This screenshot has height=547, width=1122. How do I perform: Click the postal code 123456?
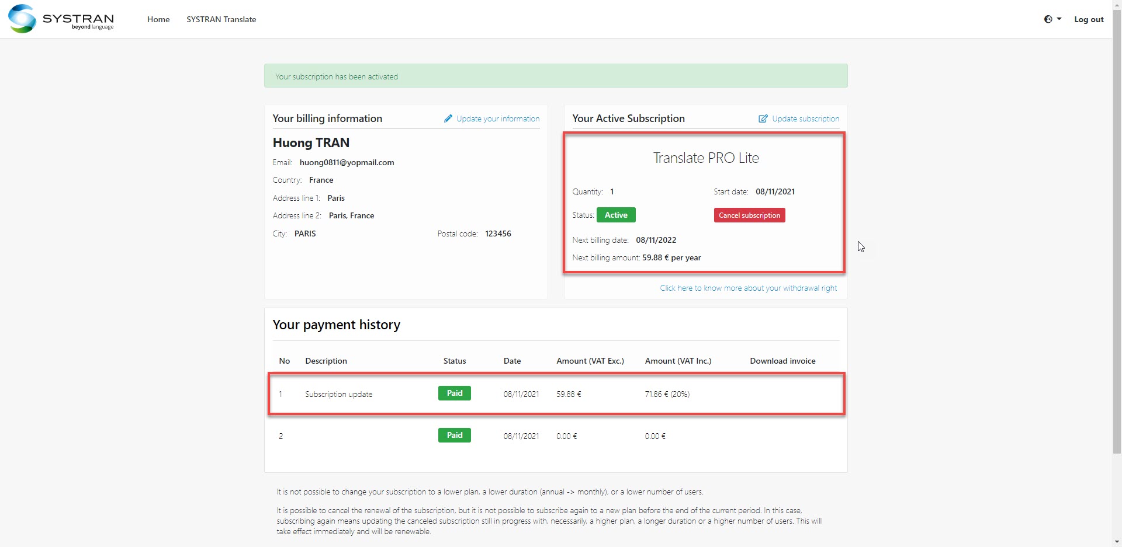click(x=498, y=234)
